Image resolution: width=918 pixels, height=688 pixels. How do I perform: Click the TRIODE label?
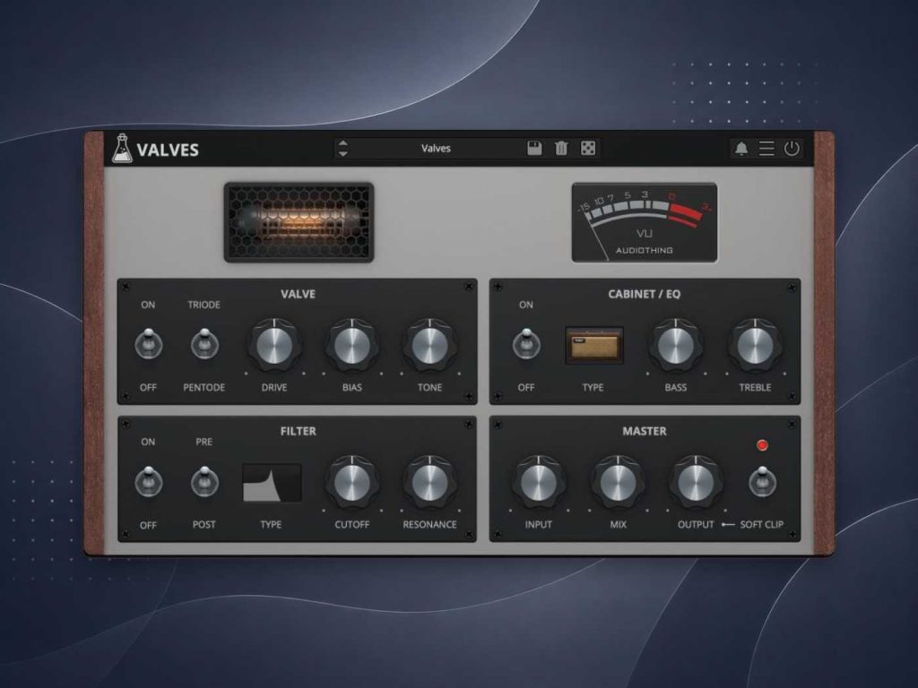[204, 305]
